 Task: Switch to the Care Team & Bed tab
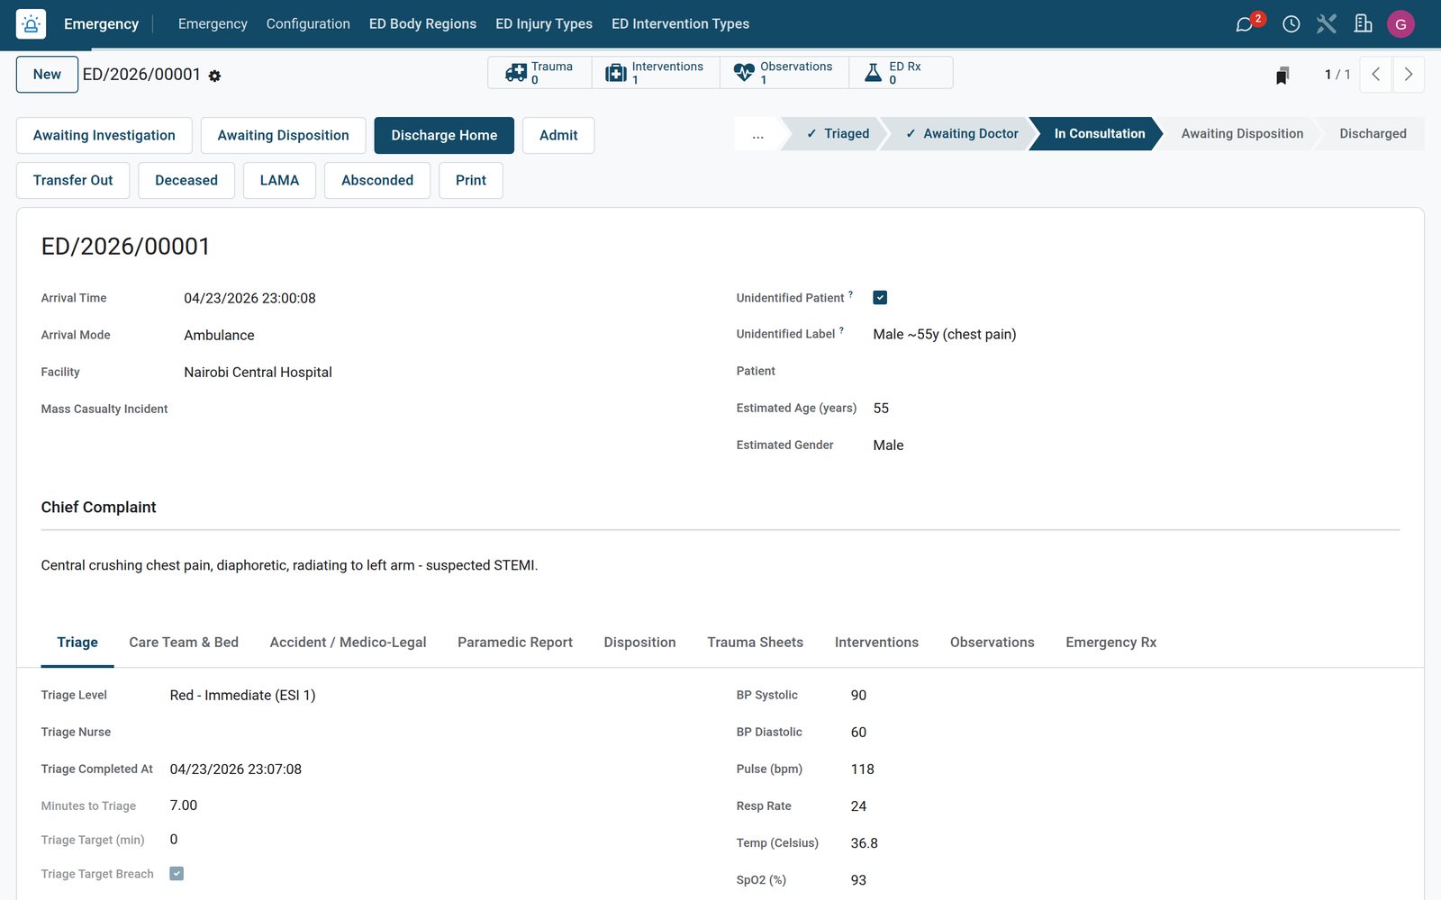pyautogui.click(x=184, y=643)
